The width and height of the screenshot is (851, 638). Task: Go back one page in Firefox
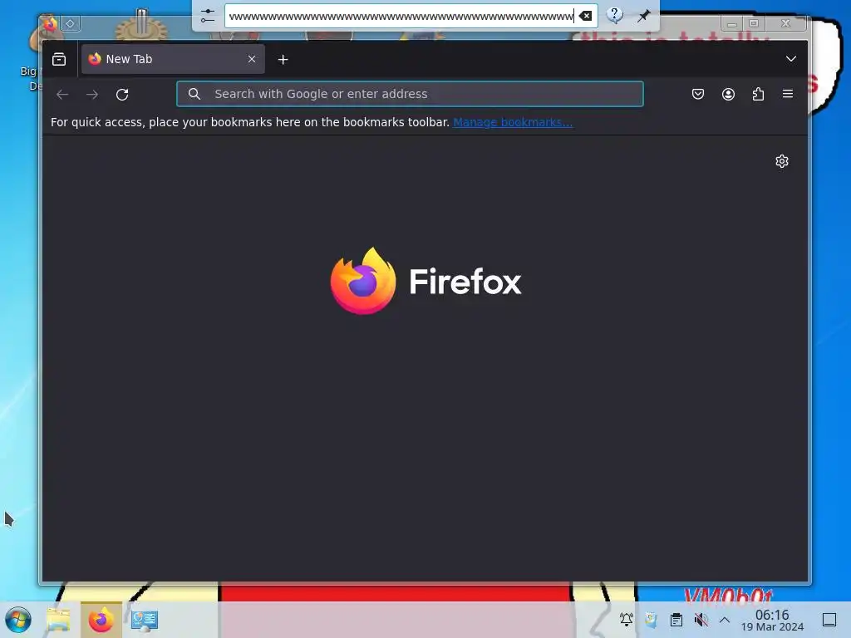62,95
